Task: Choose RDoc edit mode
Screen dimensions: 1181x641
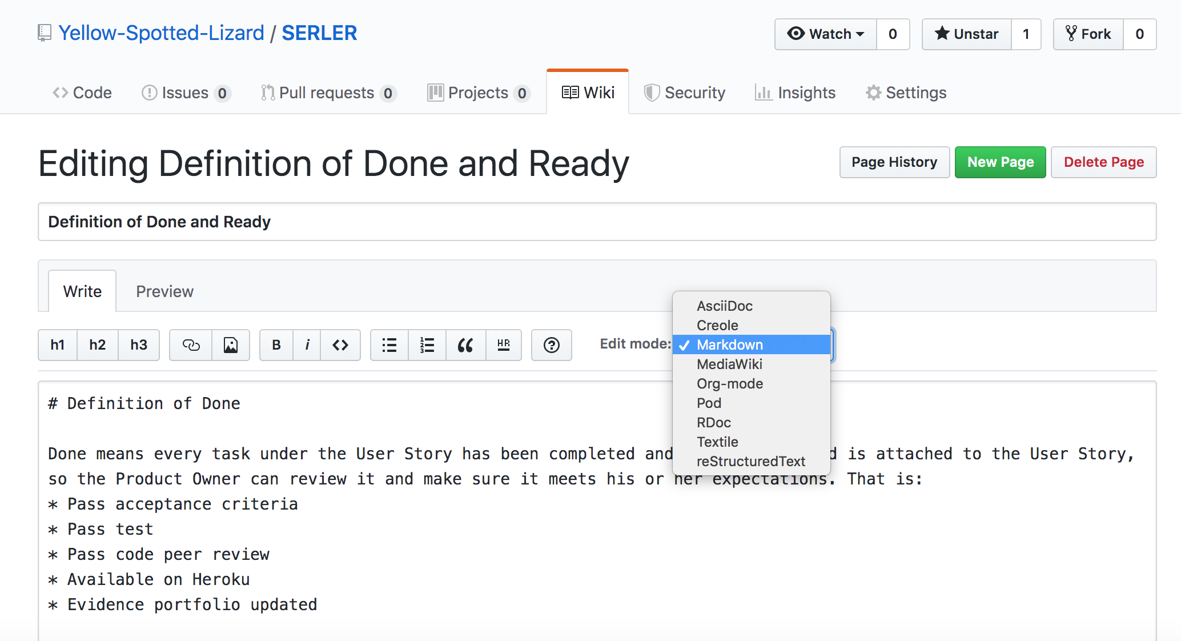Action: click(752, 423)
